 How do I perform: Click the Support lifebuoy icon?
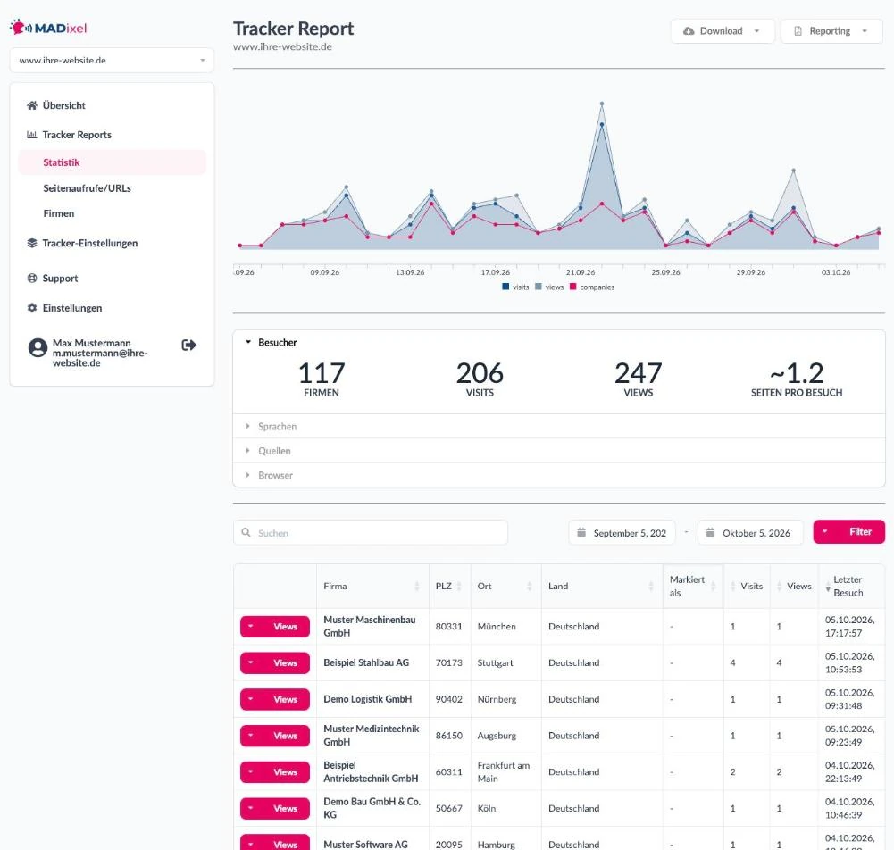[32, 279]
